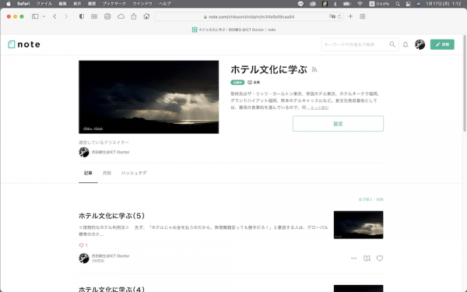467x292 pixels.
Task: Open iCloud tabs cloud icon
Action: pyautogui.click(x=121, y=16)
